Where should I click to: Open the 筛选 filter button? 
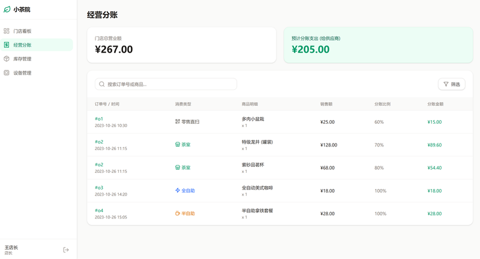pos(451,84)
